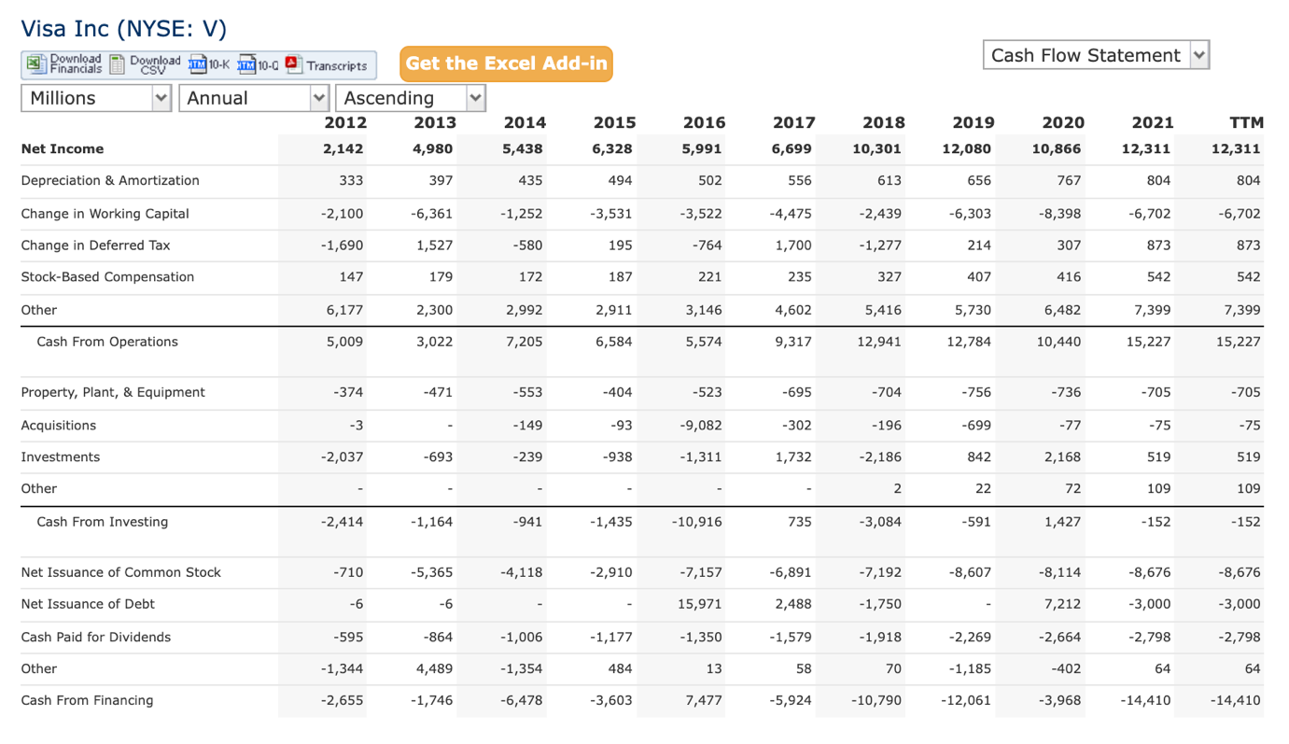This screenshot has height=744, width=1289.
Task: Click the CSV document icon
Action: tap(118, 64)
